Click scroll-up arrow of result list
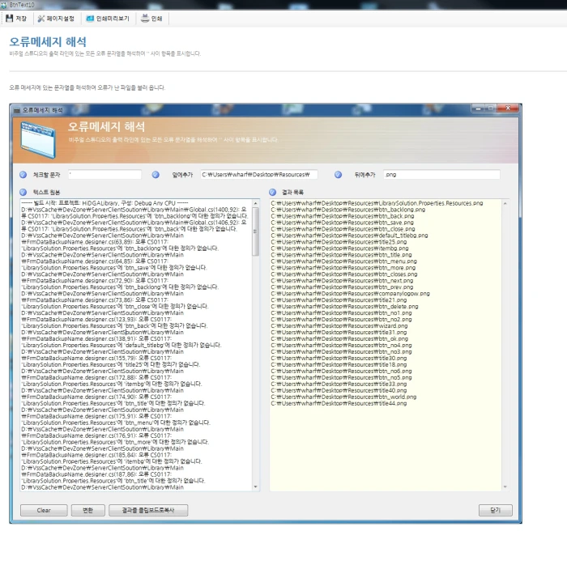 [x=505, y=203]
